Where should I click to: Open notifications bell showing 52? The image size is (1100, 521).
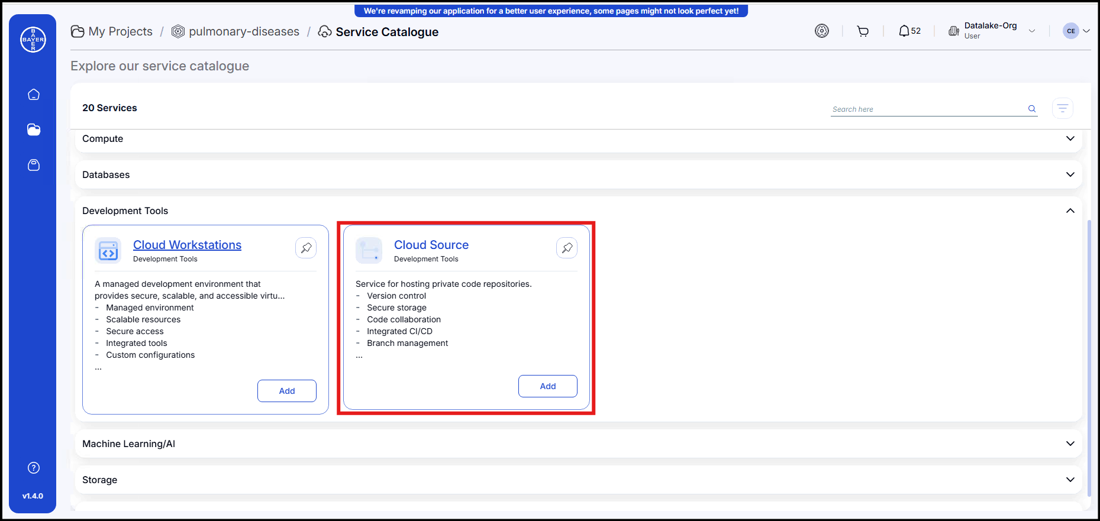909,31
